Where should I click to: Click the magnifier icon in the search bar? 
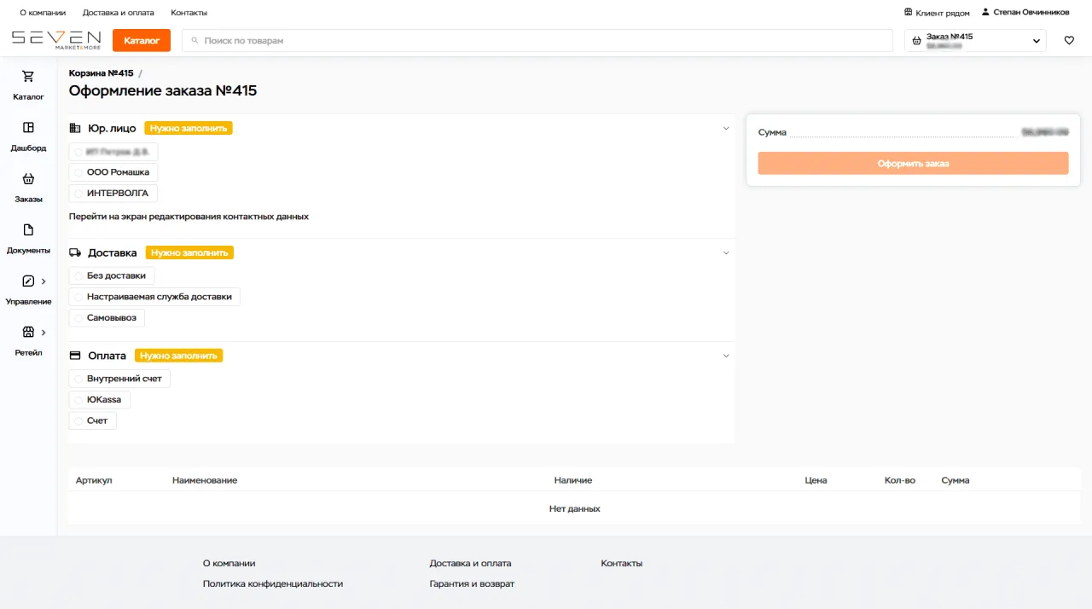point(194,39)
